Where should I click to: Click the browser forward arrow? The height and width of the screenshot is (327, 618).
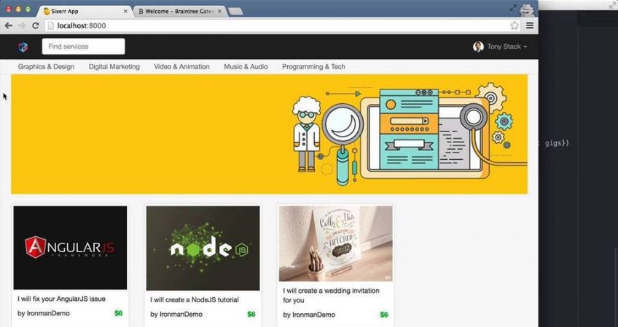tap(21, 25)
